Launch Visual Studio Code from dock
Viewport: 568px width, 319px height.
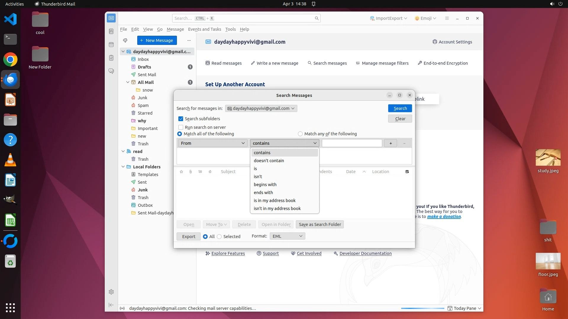(10, 19)
